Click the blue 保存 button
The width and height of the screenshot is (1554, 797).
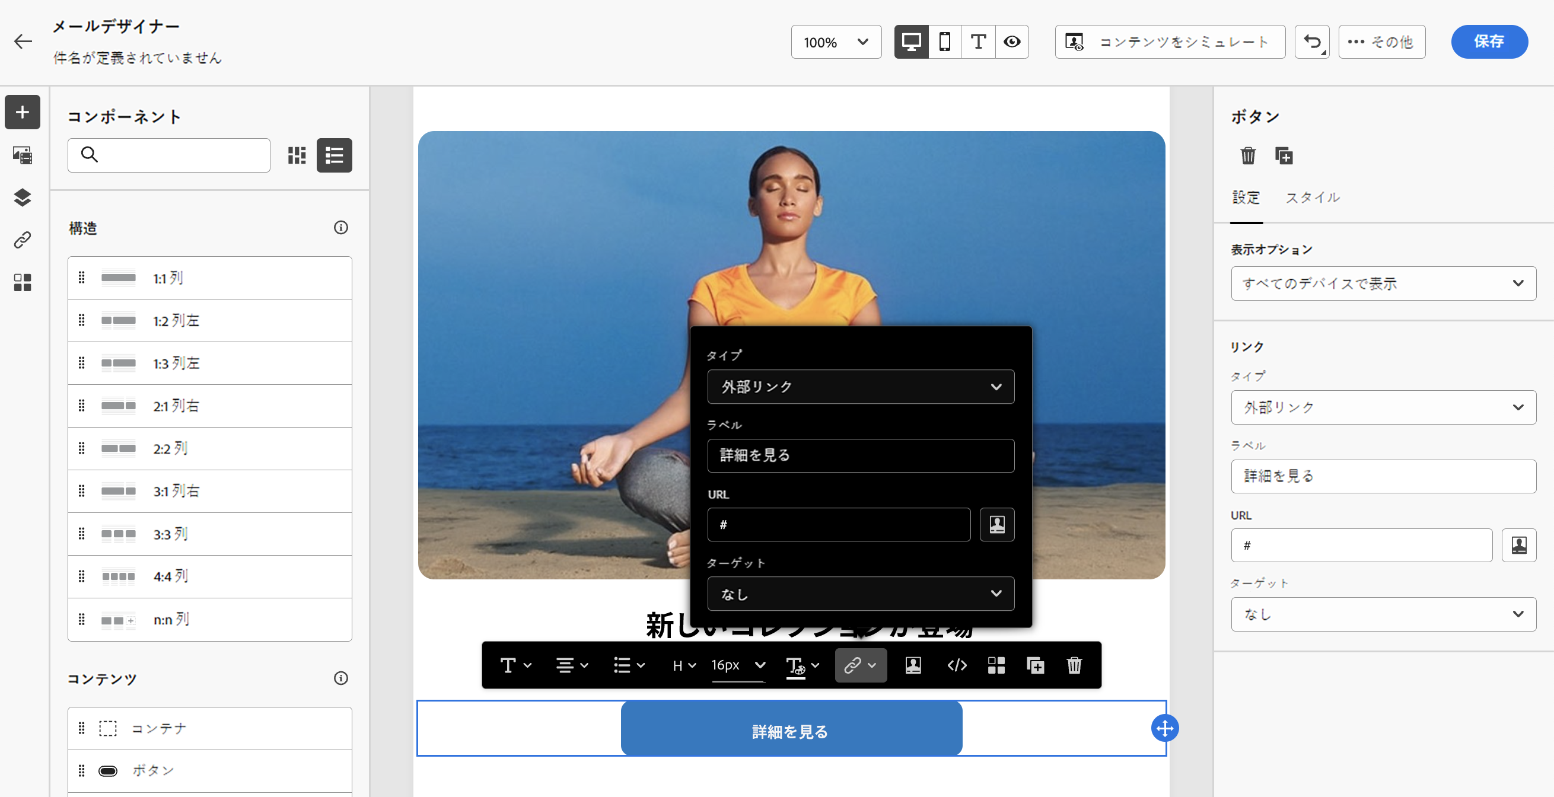tap(1488, 42)
